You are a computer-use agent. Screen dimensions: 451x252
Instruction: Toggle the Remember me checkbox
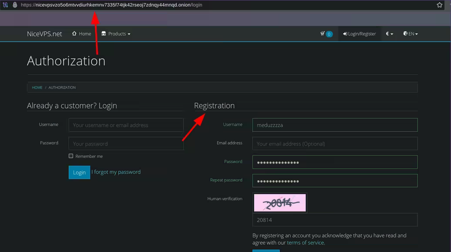point(71,156)
